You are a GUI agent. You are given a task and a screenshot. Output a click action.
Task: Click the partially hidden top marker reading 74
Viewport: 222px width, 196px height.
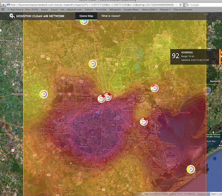pos(84,22)
